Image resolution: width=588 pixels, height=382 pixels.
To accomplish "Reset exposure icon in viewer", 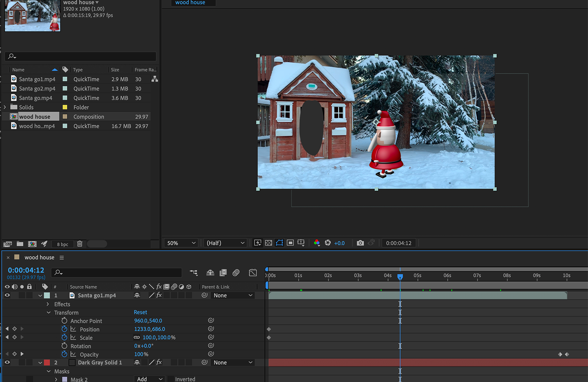I will coord(328,243).
